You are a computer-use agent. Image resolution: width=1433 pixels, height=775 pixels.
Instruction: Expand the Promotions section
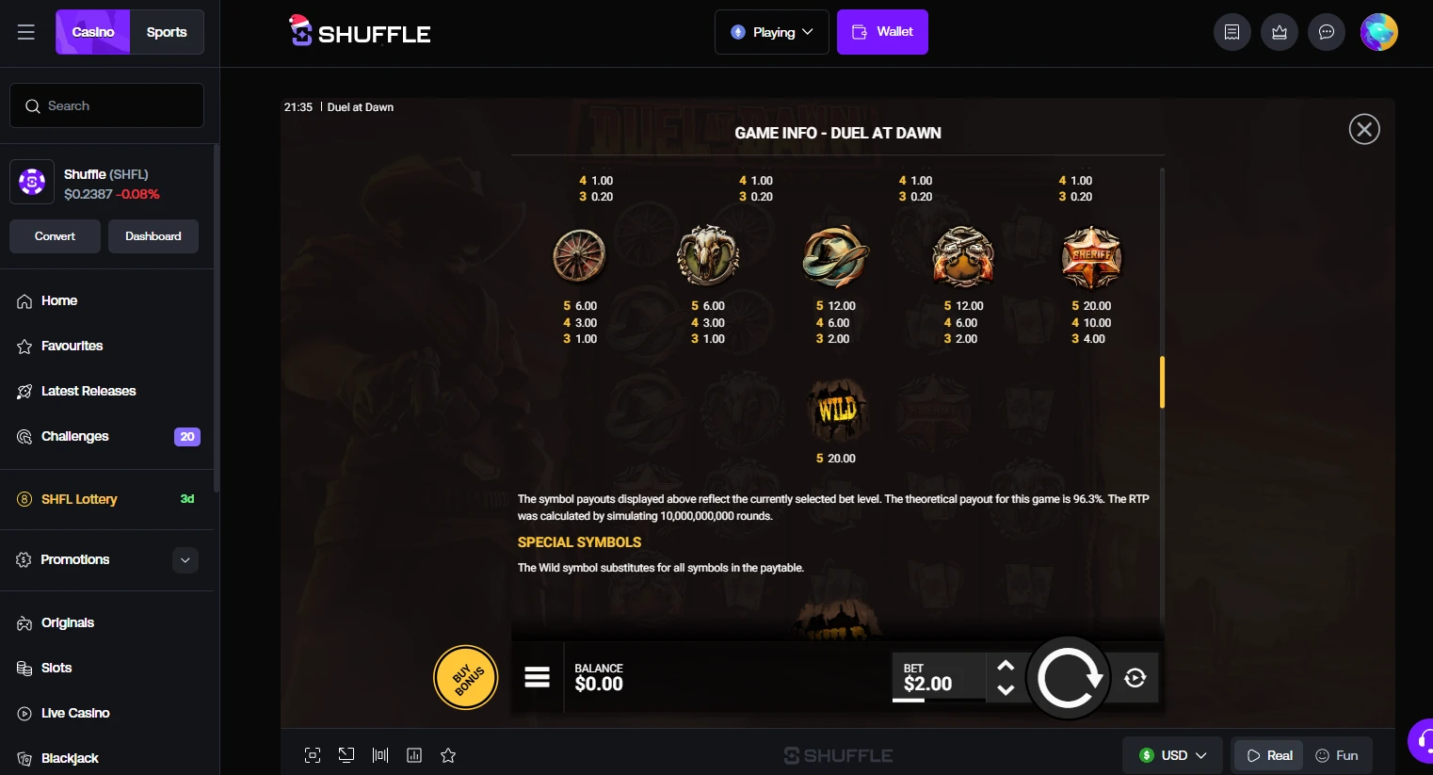(x=185, y=560)
